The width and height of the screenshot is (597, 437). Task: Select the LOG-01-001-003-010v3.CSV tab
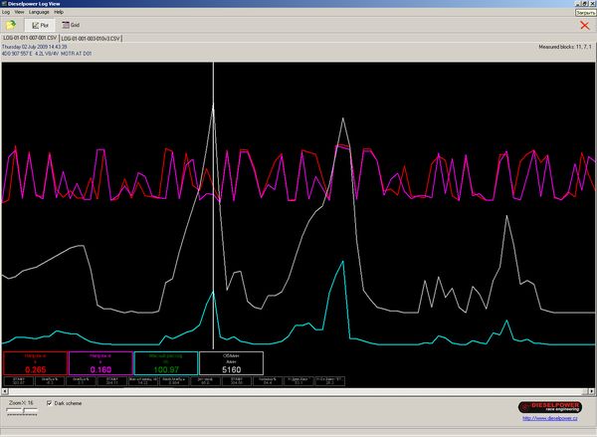point(91,37)
